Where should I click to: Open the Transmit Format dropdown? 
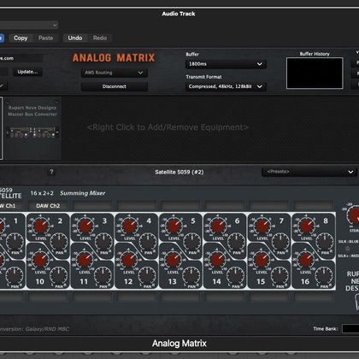point(226,86)
